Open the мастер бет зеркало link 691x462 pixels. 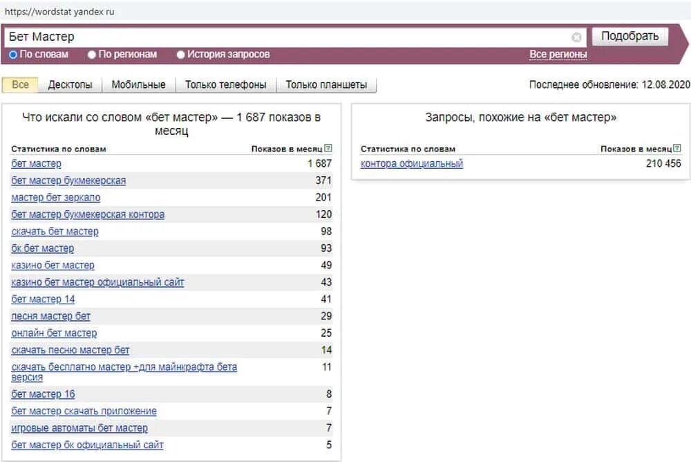click(55, 198)
